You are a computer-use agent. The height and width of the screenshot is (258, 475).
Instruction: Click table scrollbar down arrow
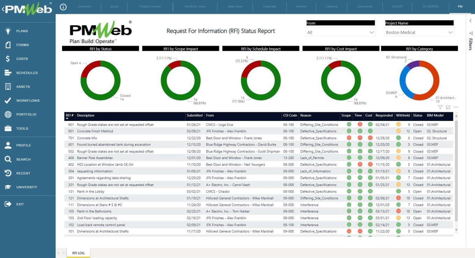[x=456, y=229]
